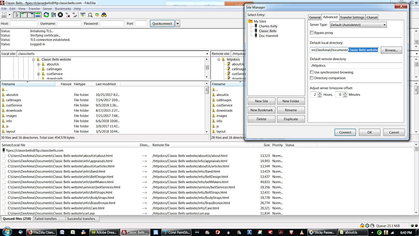Open the Quickconnect history dropdown arrow
Viewport: 419px width, 236px height.
(178, 23)
